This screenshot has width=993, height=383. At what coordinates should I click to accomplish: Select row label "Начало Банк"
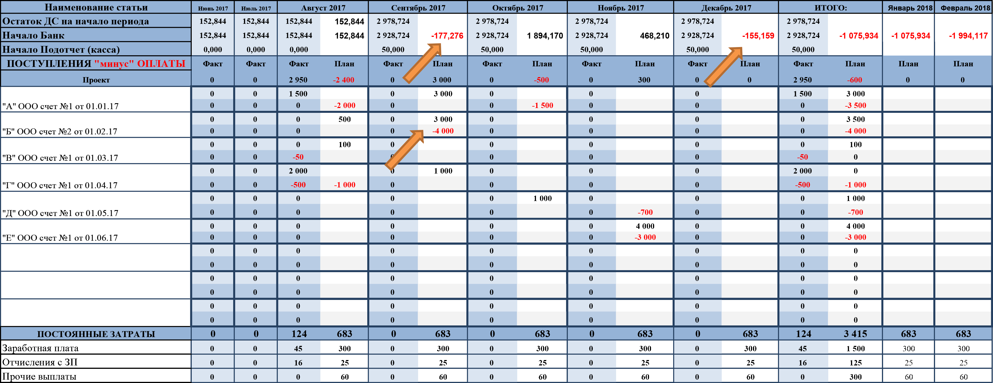pos(96,35)
